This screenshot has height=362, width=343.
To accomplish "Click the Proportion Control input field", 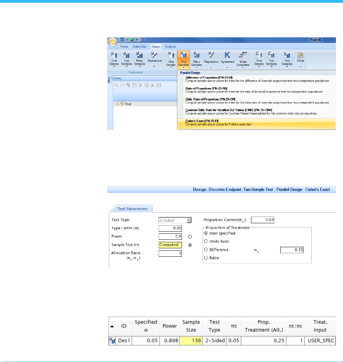I will (263, 220).
